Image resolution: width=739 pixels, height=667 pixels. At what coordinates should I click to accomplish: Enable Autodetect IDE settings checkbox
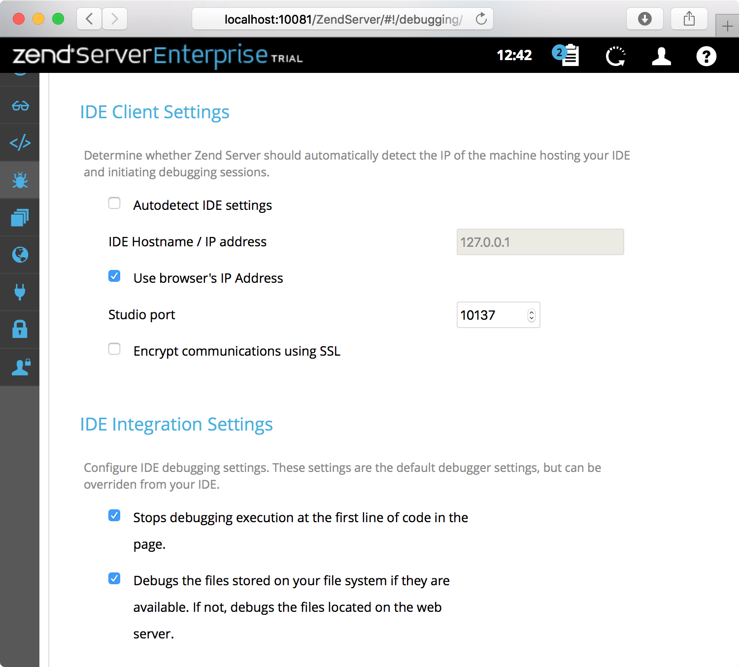click(114, 203)
